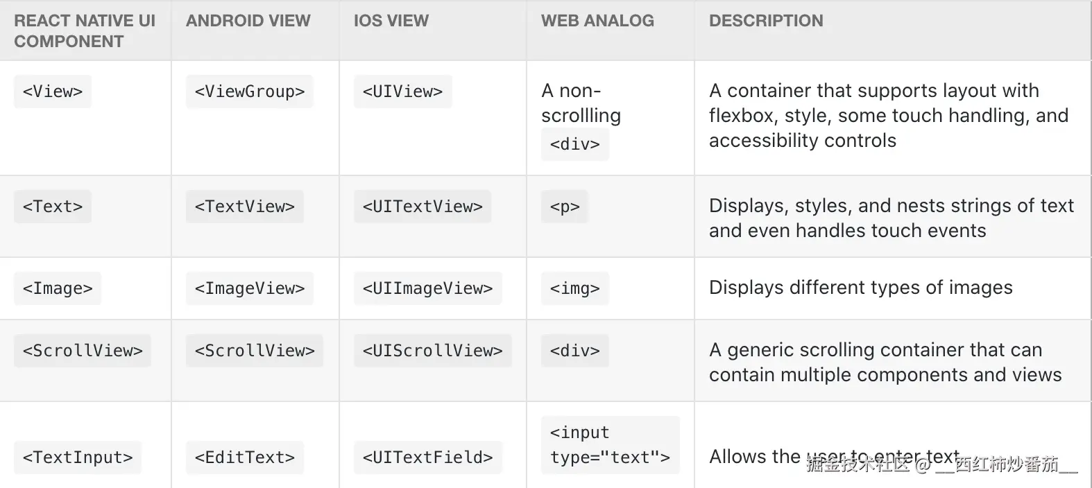Screen dimensions: 1092x488
Task: Click the input type="text" code block
Action: tap(610, 445)
